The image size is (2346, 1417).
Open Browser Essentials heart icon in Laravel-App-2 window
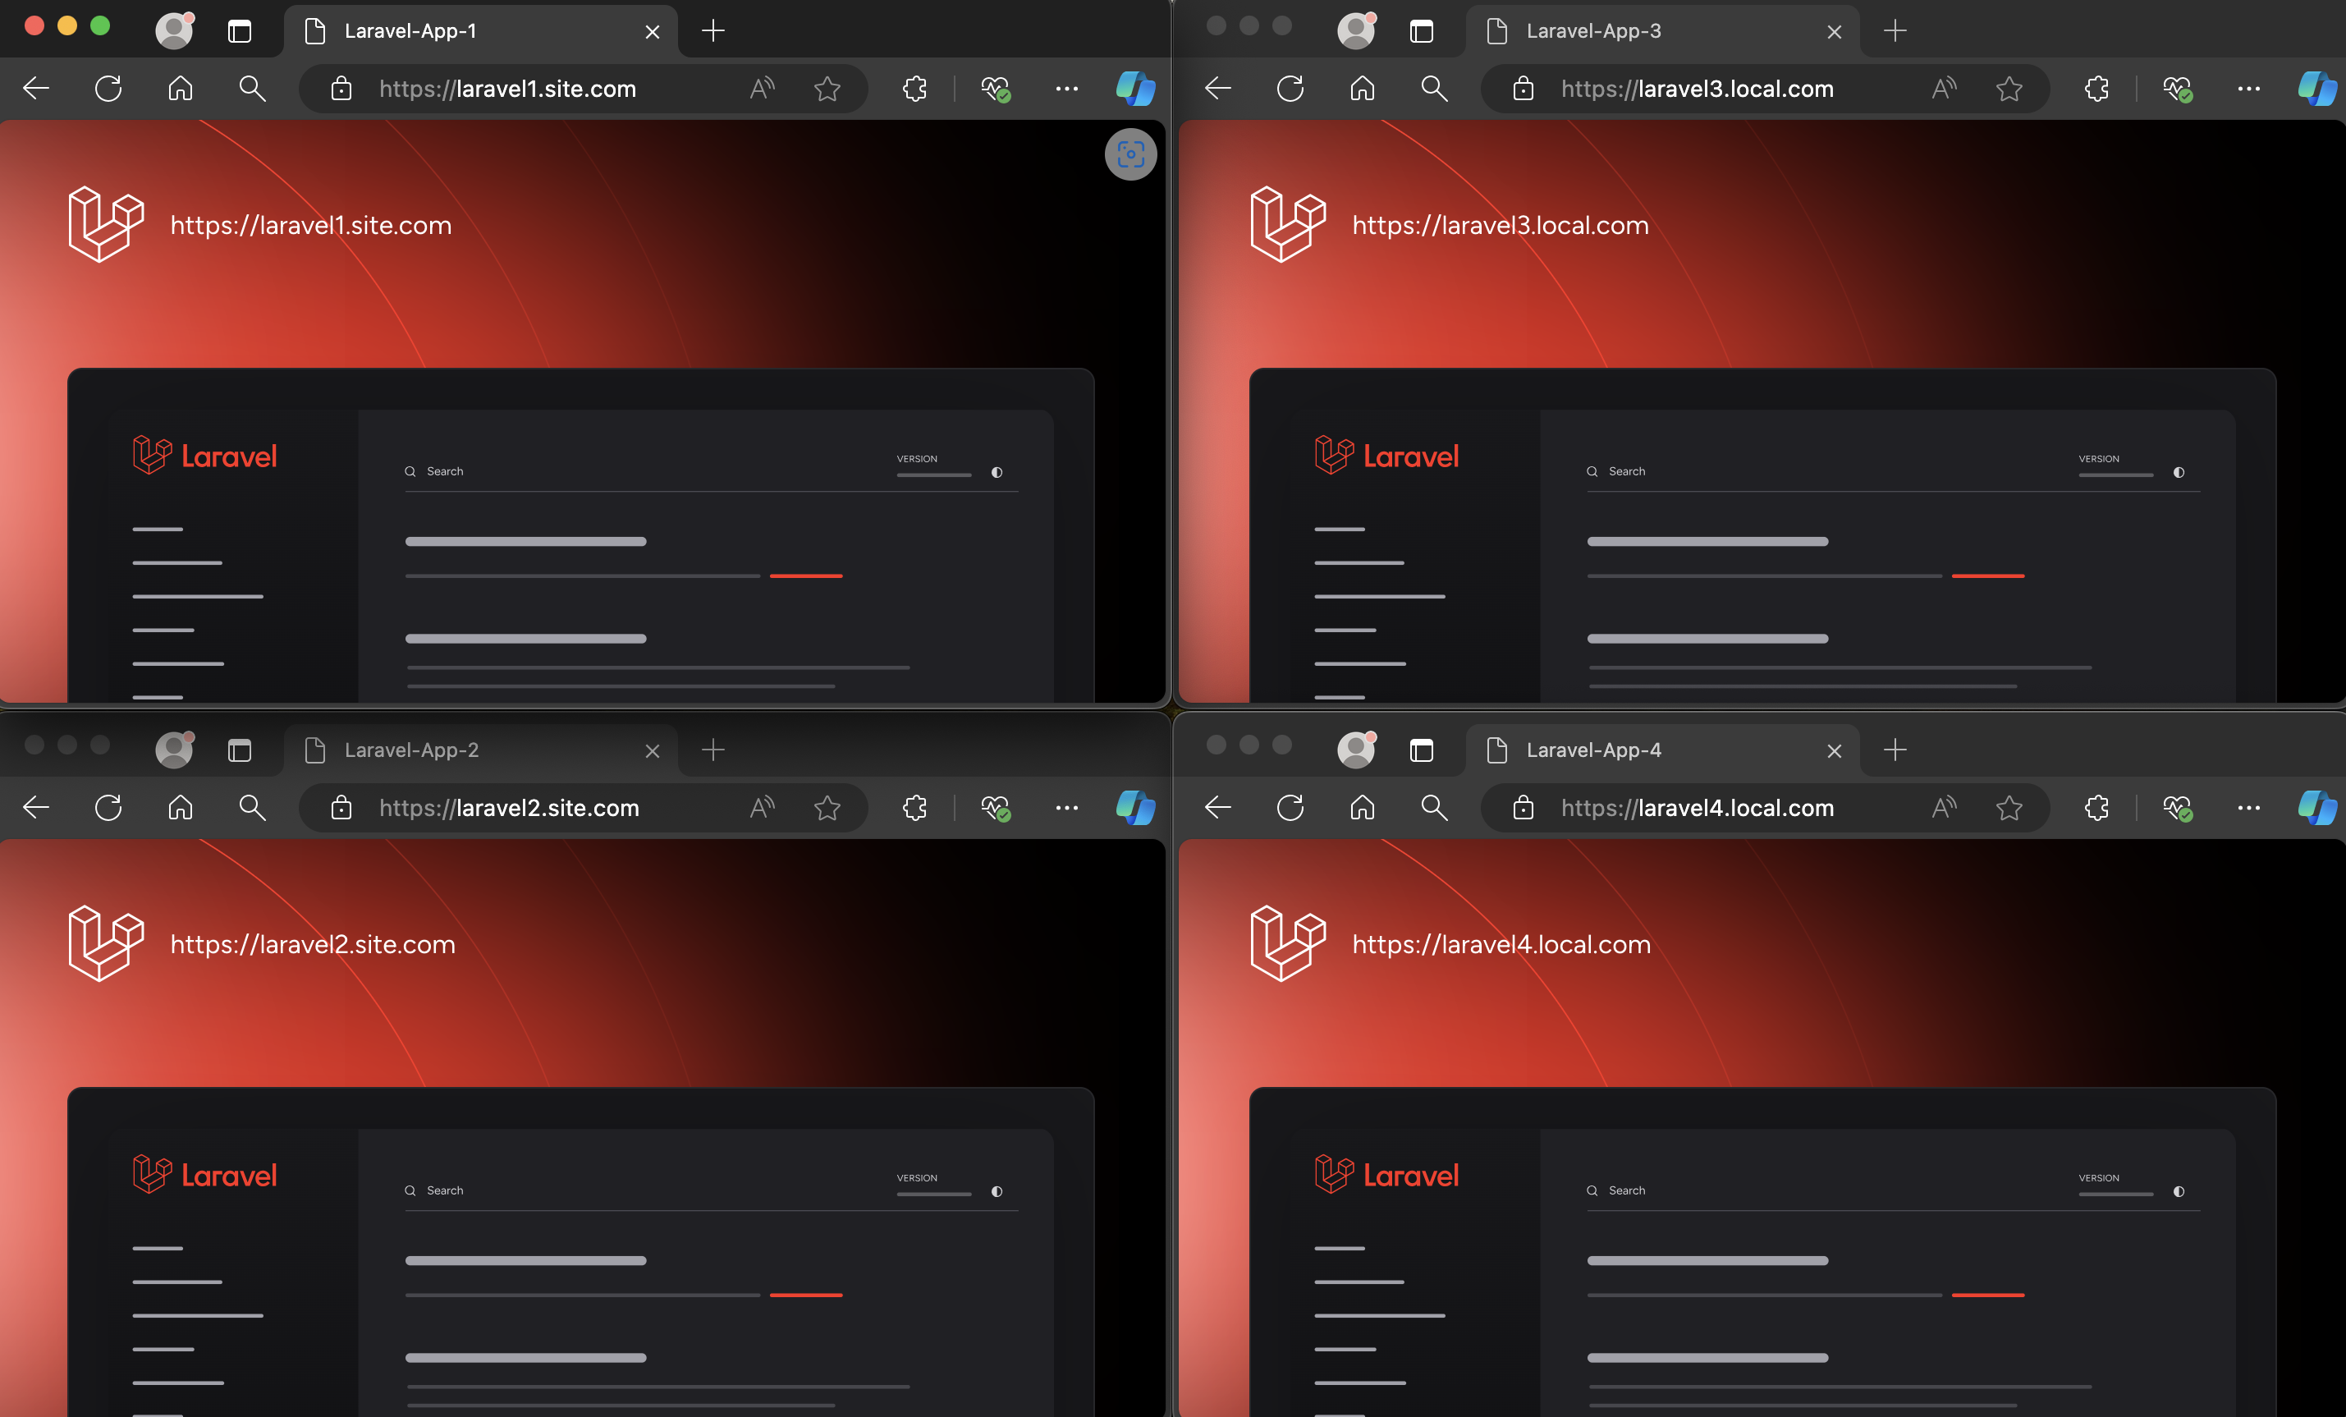(x=996, y=808)
